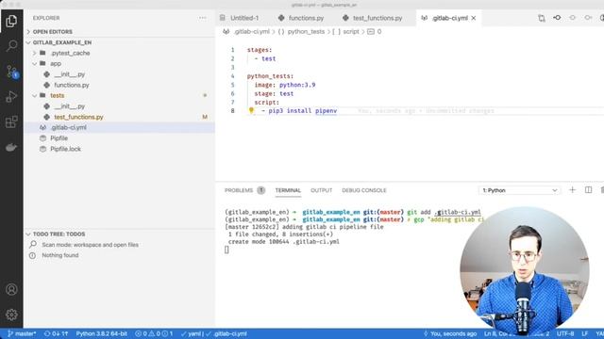Image resolution: width=604 pixels, height=339 pixels.
Task: Click the yaml check item in status bar
Action: coord(191,333)
